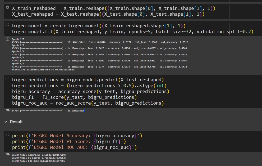262x166 pixels.
Task: Toggle output of the BiGRU Model Accuracy cell
Action: pos(7,155)
